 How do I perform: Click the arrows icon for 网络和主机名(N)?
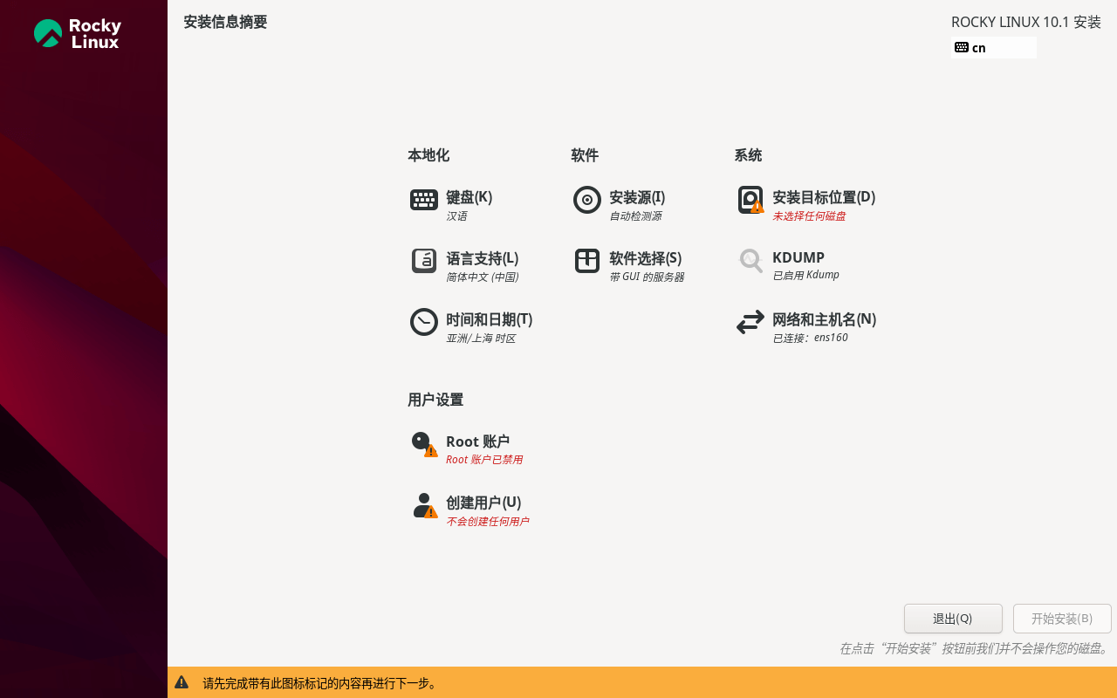coord(750,322)
